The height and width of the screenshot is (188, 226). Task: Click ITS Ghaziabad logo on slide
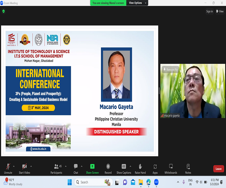pos(12,40)
